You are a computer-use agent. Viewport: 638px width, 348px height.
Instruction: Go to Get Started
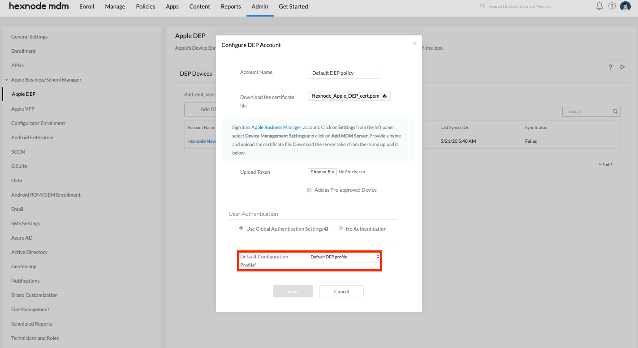click(293, 6)
